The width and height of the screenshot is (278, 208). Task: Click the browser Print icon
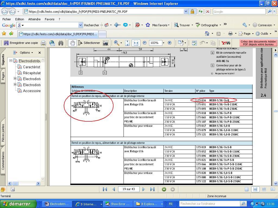click(x=230, y=33)
